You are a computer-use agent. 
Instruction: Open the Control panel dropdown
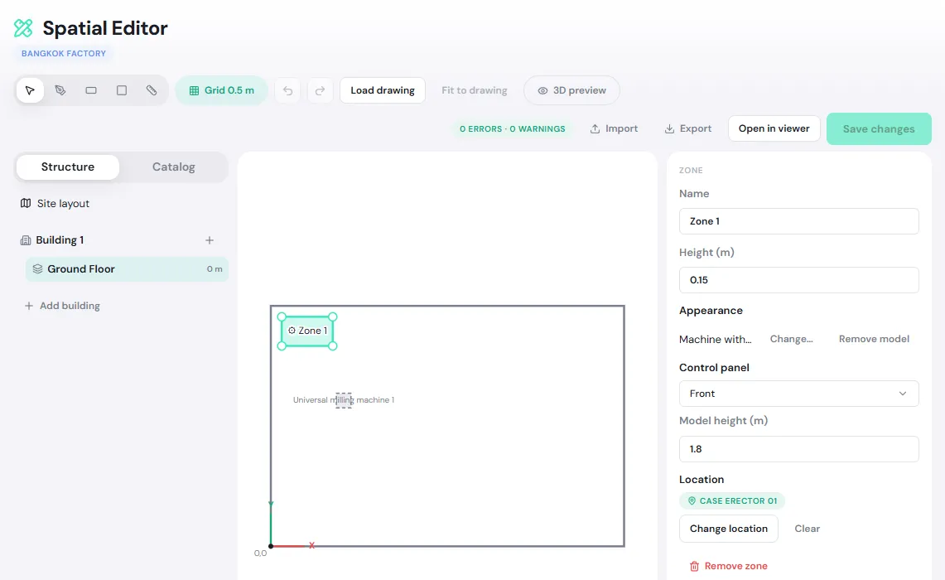[x=798, y=393]
